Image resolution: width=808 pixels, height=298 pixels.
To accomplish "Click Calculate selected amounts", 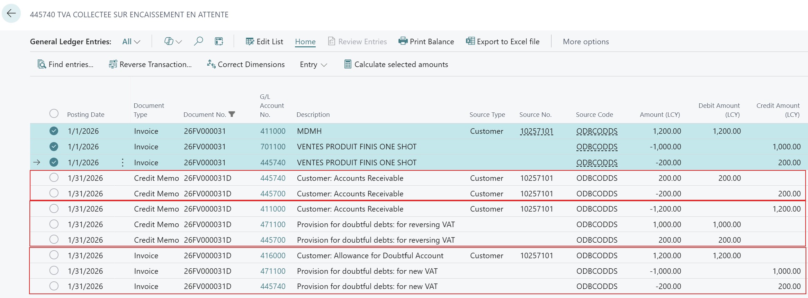I will tap(396, 64).
